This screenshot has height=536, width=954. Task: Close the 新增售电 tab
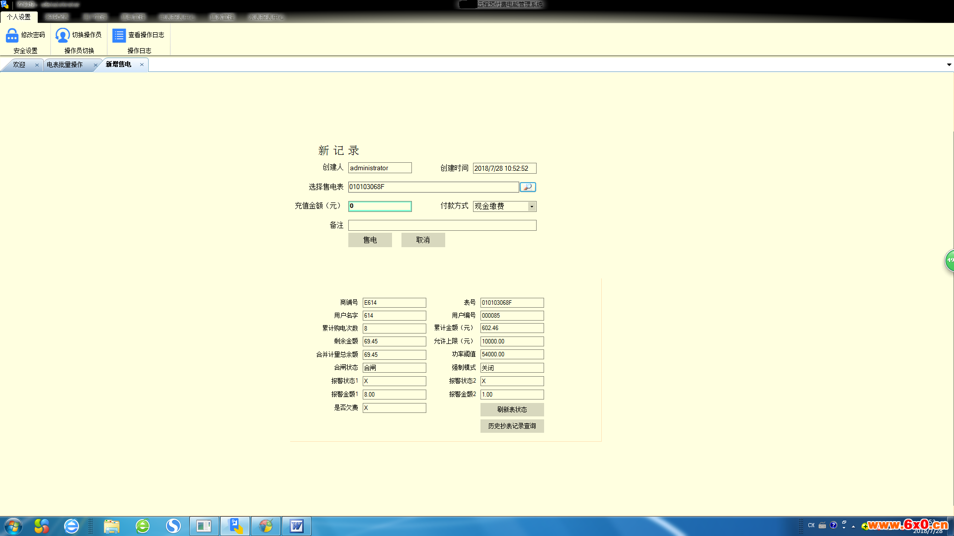click(142, 65)
